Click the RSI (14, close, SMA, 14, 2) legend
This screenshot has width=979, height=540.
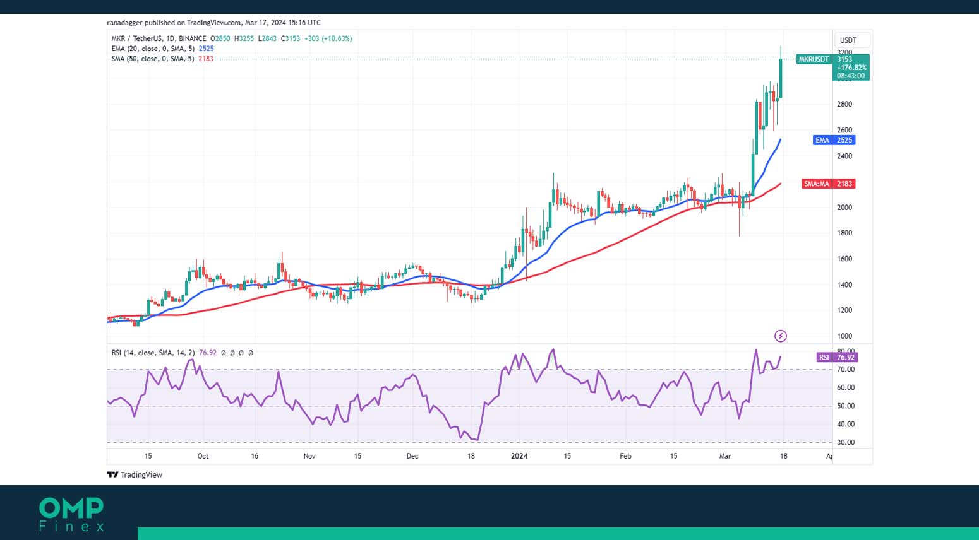click(x=153, y=353)
